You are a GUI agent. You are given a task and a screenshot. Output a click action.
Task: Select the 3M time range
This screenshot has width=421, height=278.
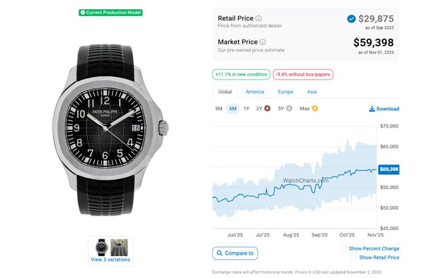219,108
